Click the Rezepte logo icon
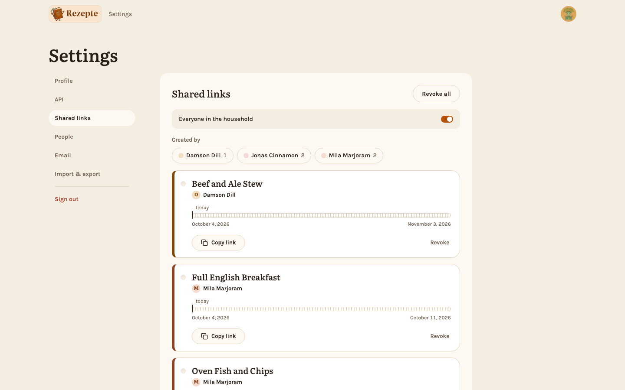 57,14
